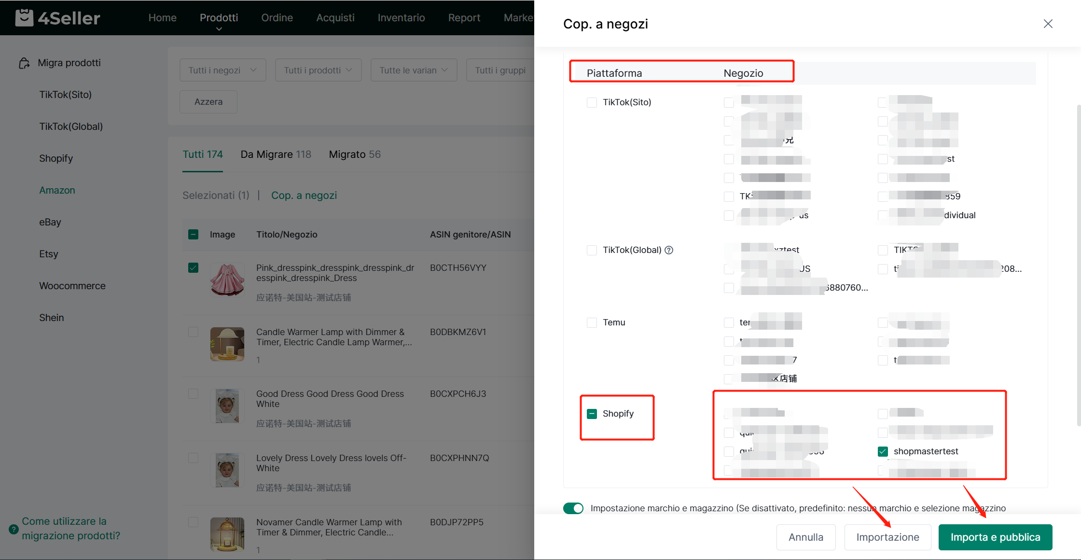Open the Inventario menu
Viewport: 1081px width, 560px height.
(401, 18)
